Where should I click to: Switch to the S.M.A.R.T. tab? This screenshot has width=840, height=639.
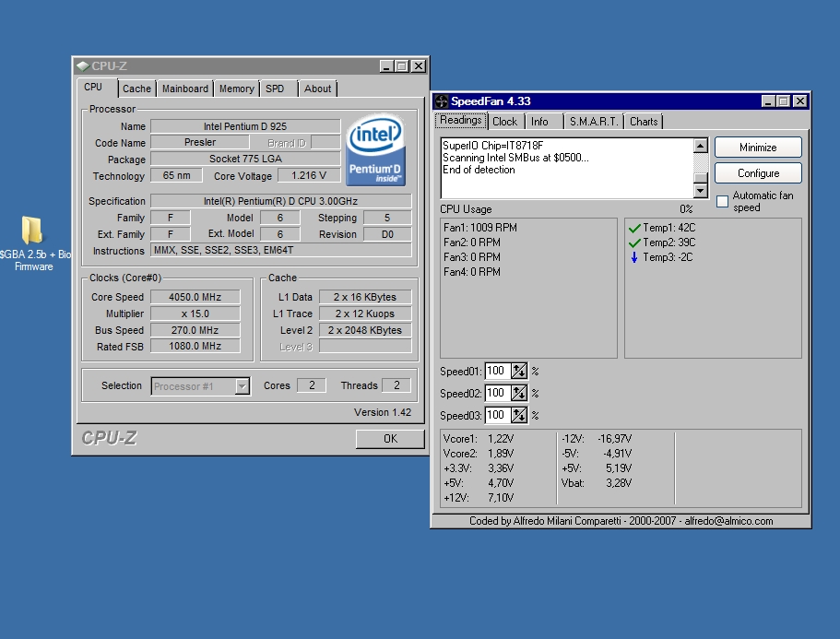pyautogui.click(x=593, y=122)
